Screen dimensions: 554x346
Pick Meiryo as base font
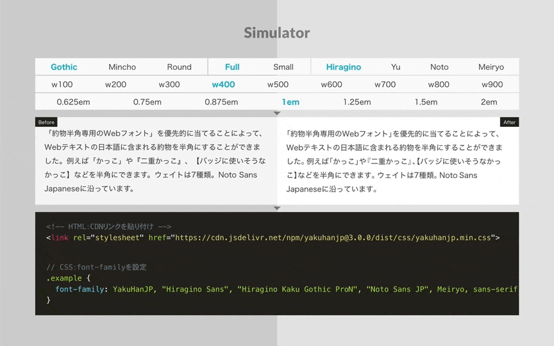pos(491,67)
